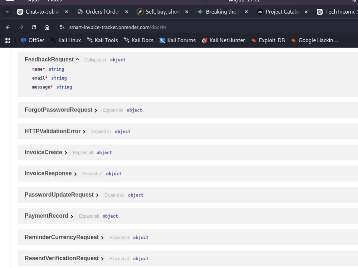Close the Project Catalog tab
The image size is (358, 268).
tap(306, 12)
